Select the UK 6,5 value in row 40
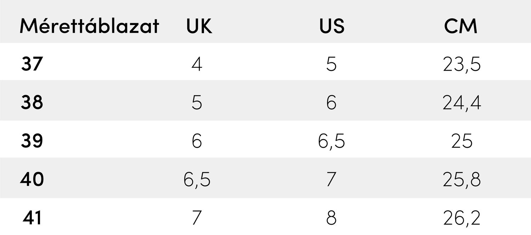 pyautogui.click(x=197, y=180)
